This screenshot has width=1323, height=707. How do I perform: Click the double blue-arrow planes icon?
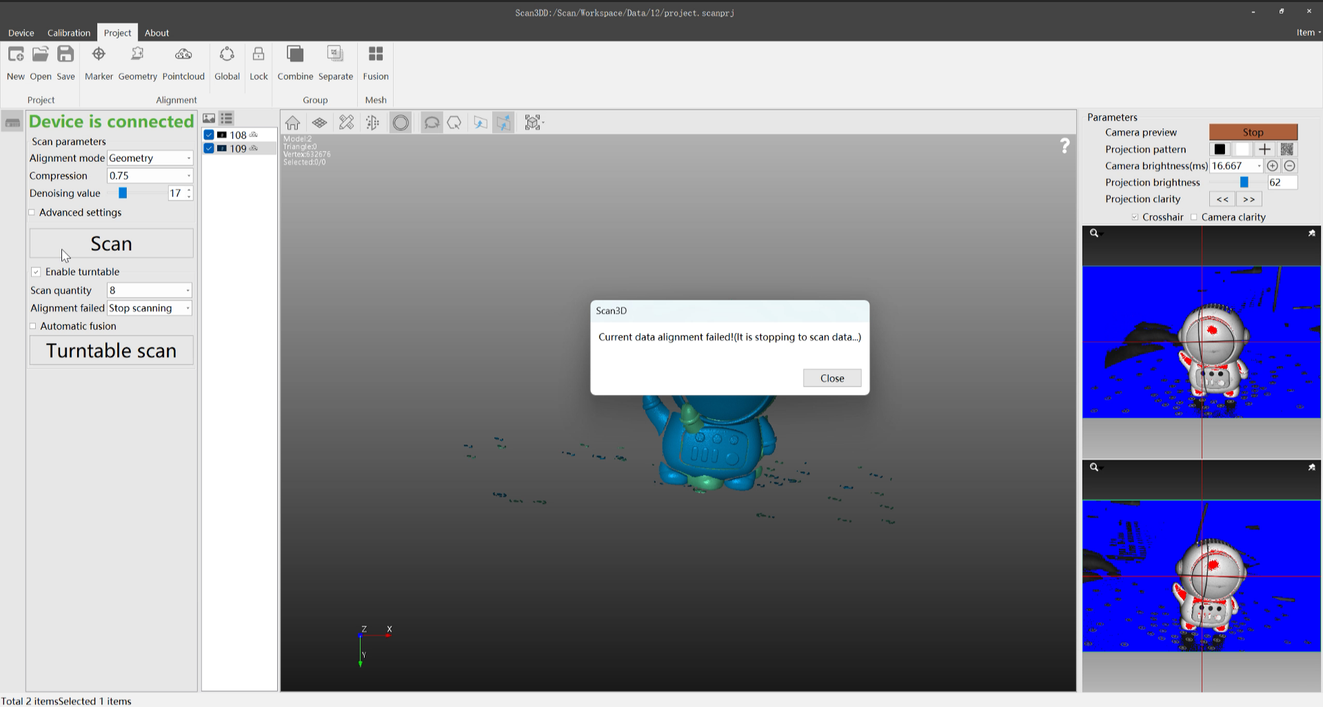pyautogui.click(x=504, y=123)
